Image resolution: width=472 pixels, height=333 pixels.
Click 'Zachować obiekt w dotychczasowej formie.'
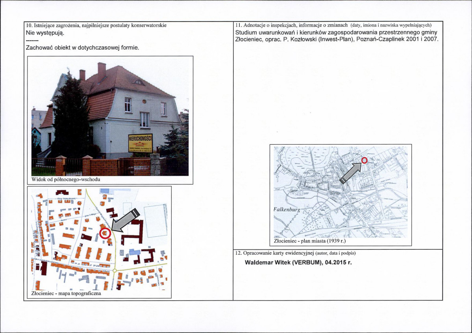click(x=83, y=48)
